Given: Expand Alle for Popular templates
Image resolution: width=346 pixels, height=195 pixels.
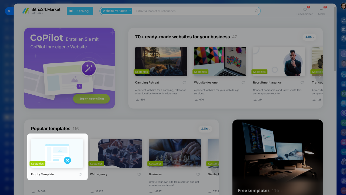Looking at the screenshot, I should point(205,129).
